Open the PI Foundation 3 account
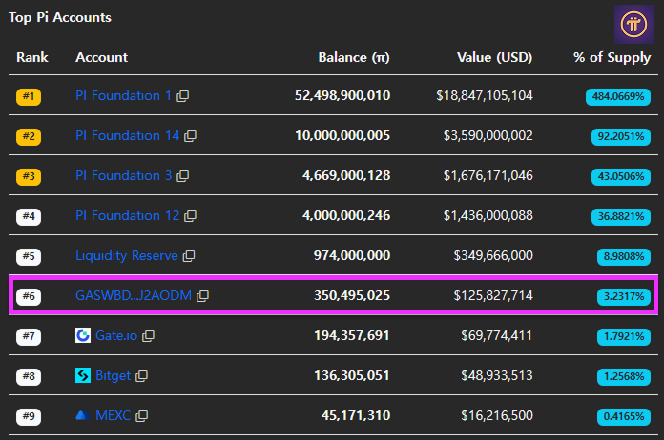 123,175
